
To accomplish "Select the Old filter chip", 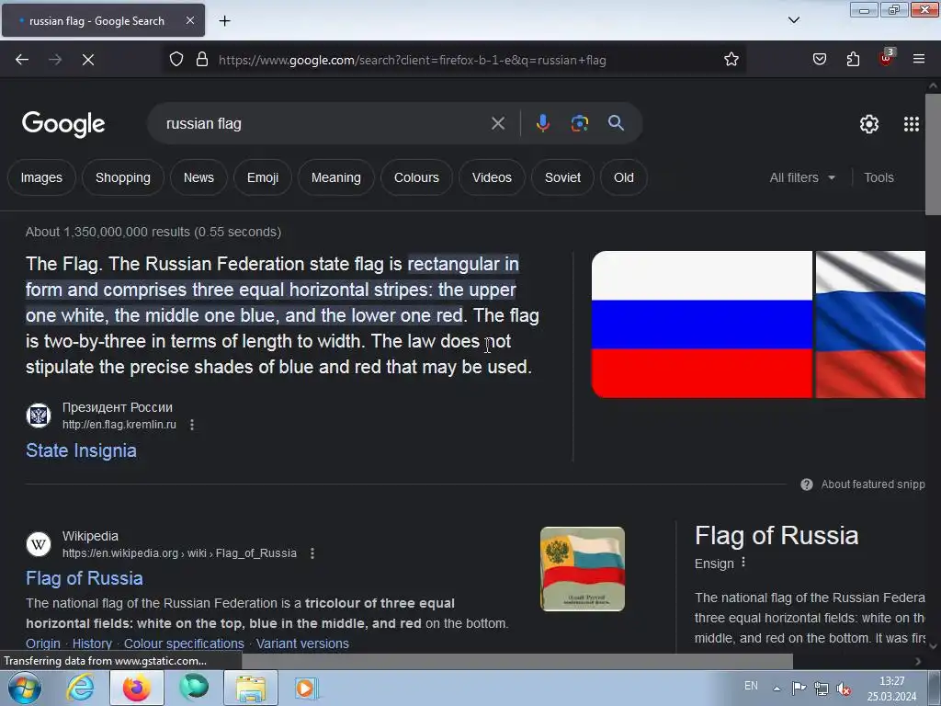I will (x=624, y=177).
